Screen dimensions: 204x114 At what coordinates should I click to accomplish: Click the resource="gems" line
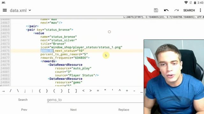tap(69, 82)
